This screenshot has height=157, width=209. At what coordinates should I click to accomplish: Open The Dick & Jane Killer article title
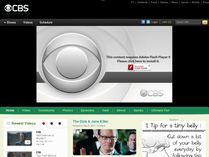click(91, 122)
